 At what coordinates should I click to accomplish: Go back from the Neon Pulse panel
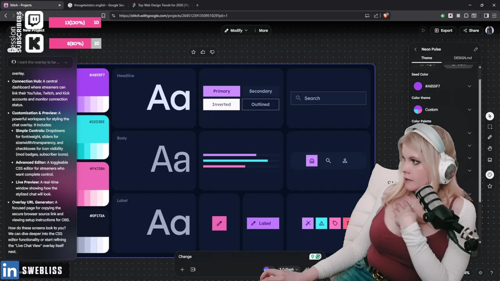pos(415,49)
